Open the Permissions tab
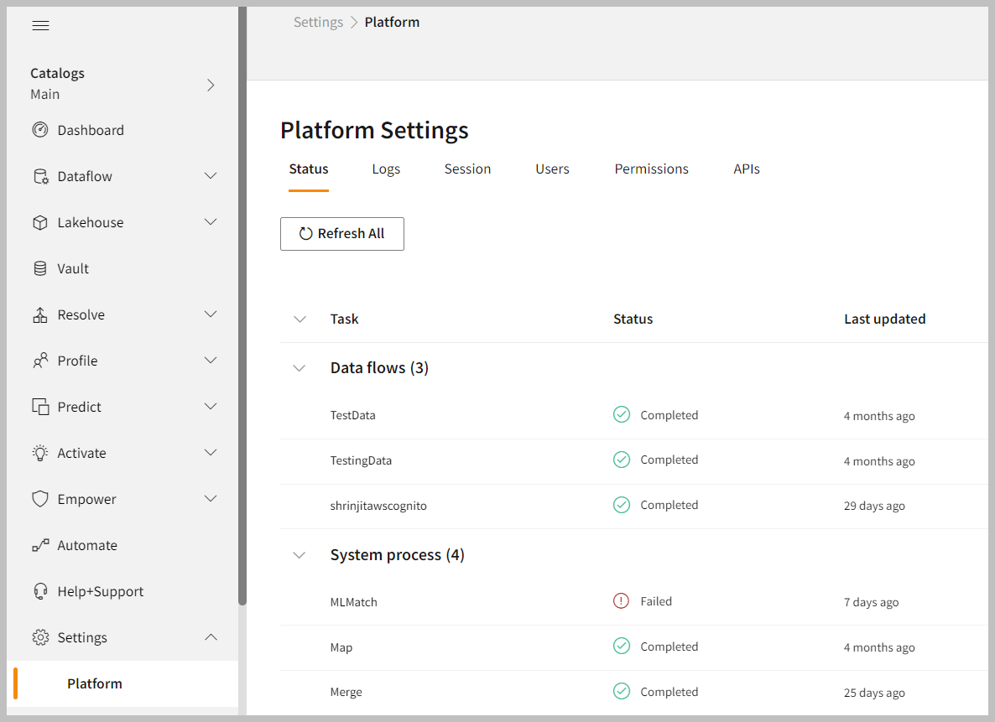The height and width of the screenshot is (722, 995). [x=651, y=169]
